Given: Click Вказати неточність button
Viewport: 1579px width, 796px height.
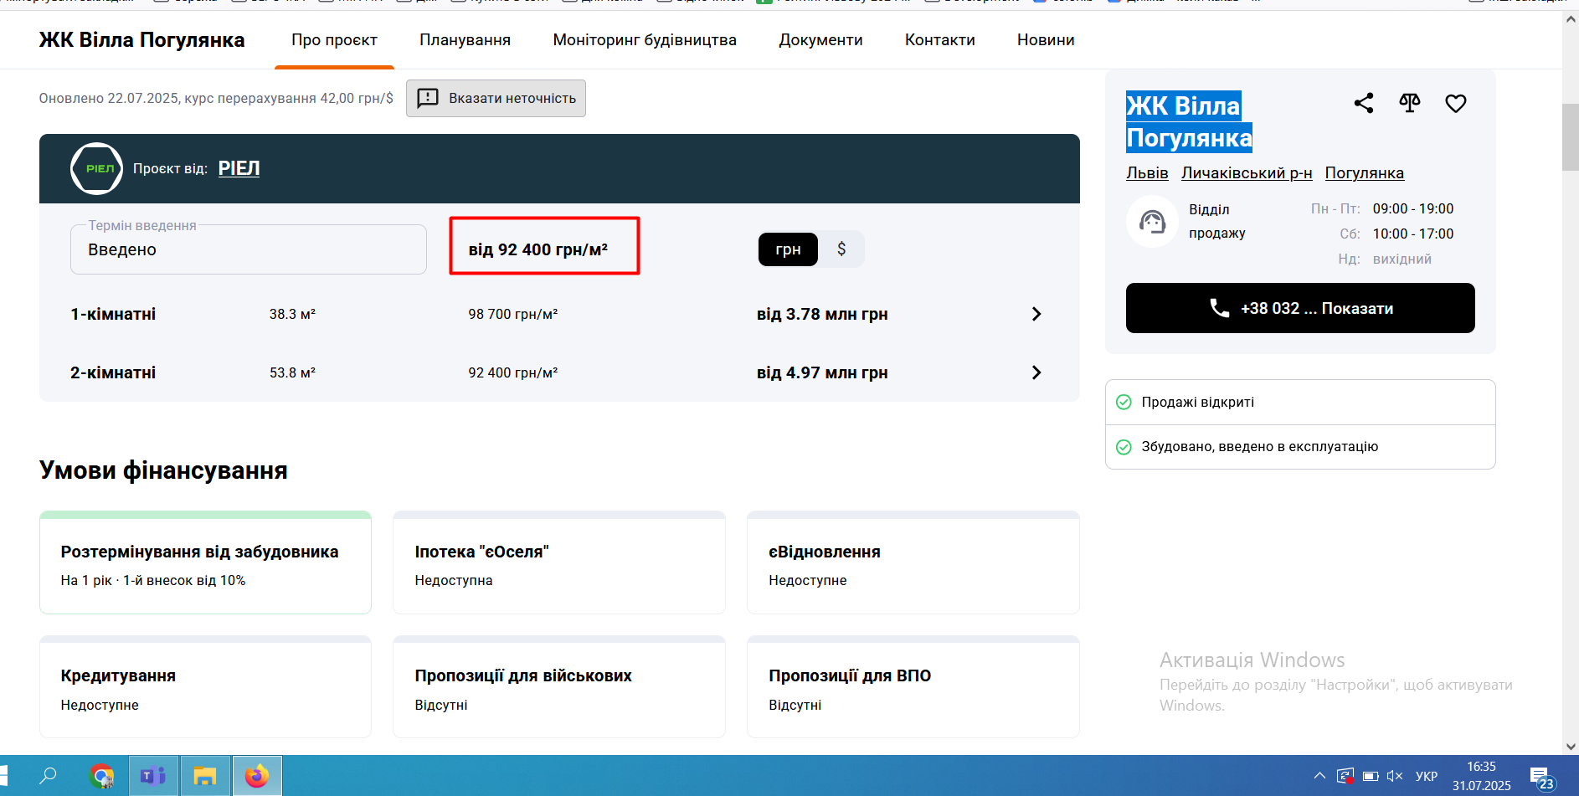Looking at the screenshot, I should 496,98.
